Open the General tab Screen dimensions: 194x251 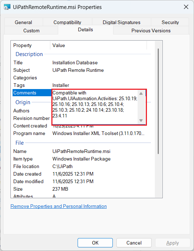pyautogui.click(x=23, y=22)
